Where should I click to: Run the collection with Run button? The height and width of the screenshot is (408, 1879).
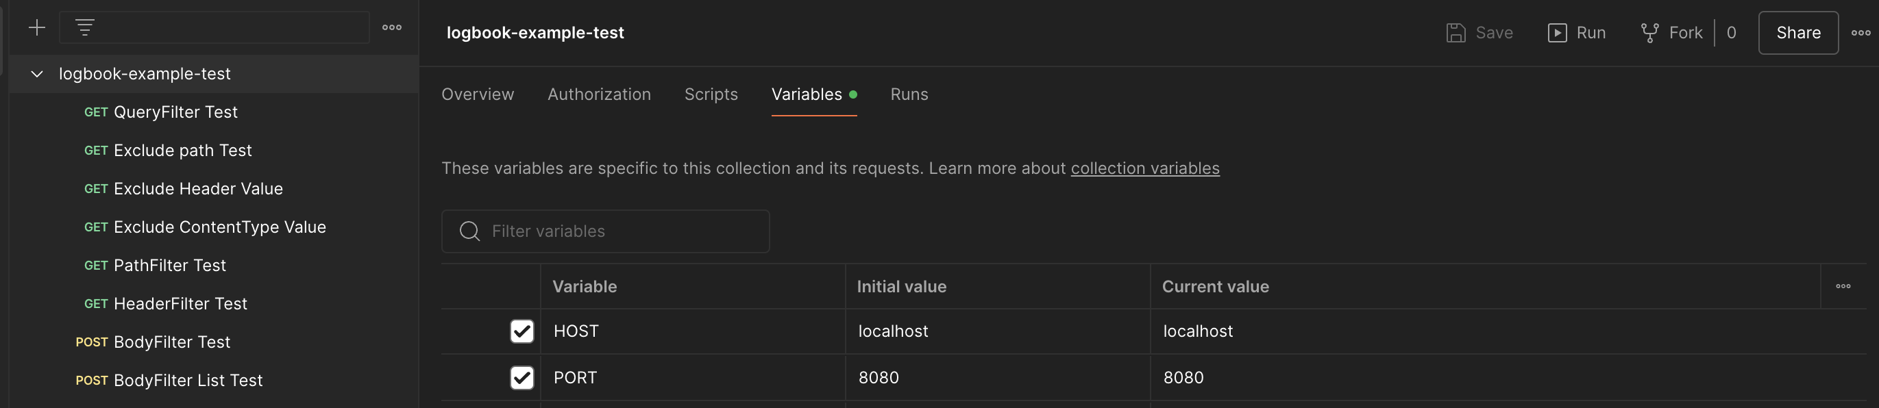(x=1576, y=33)
